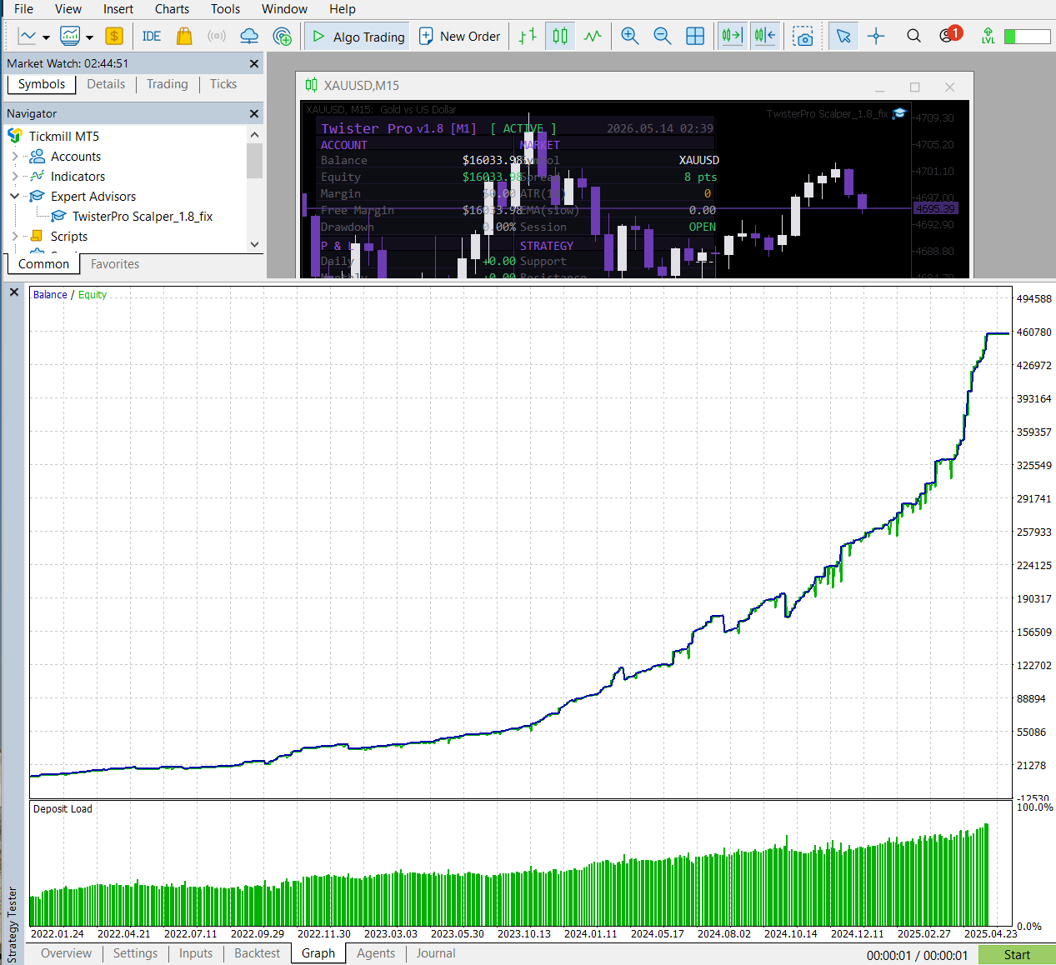Open the Tools menu

[225, 9]
